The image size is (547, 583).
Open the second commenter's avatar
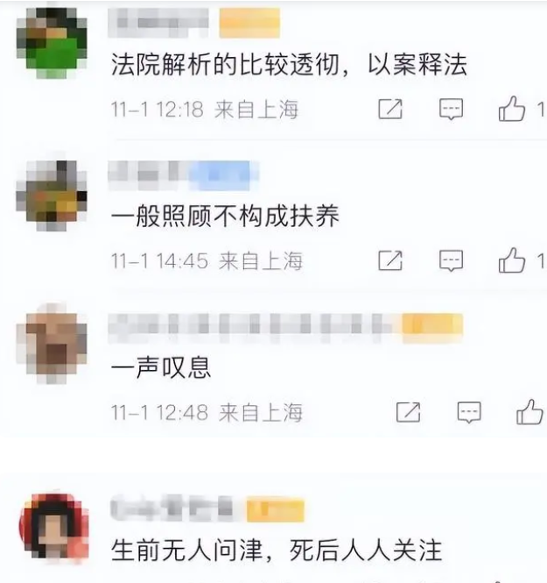(52, 196)
